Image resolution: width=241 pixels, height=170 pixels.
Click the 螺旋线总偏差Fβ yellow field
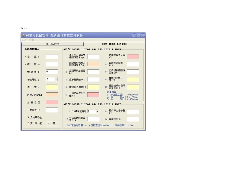point(93,87)
